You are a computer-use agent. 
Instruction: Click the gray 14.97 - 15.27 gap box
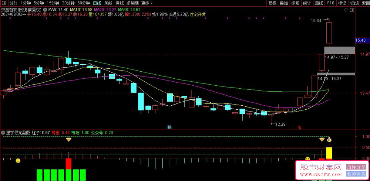click(339, 50)
